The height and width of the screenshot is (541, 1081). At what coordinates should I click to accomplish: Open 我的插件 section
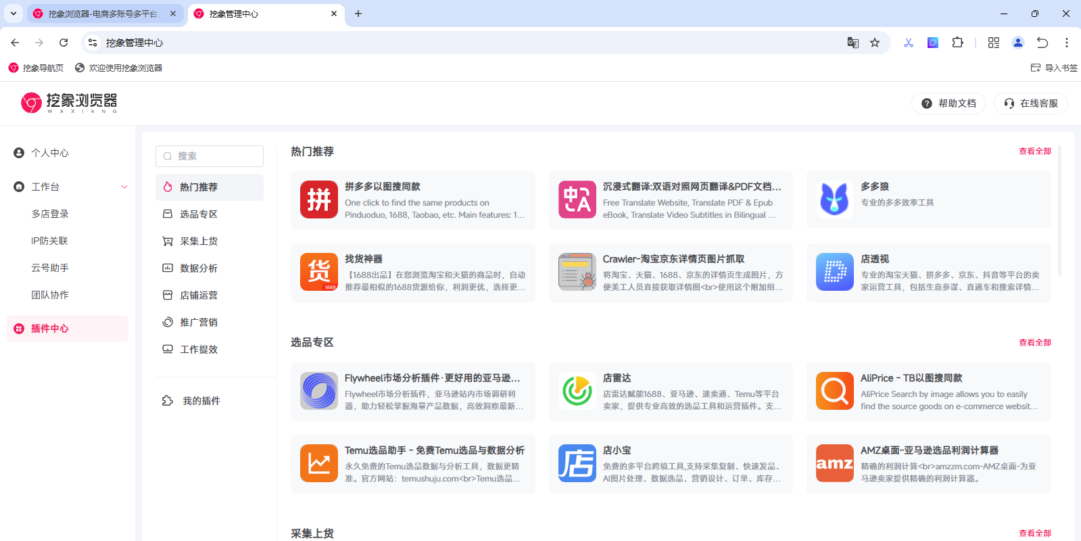(x=201, y=401)
